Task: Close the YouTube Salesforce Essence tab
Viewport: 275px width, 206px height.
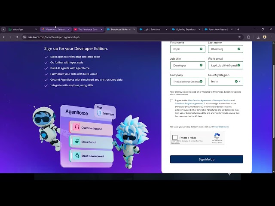Action: [101, 30]
